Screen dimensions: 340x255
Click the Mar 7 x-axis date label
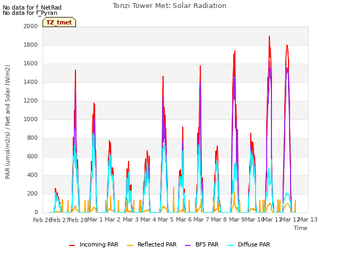click(x=201, y=219)
